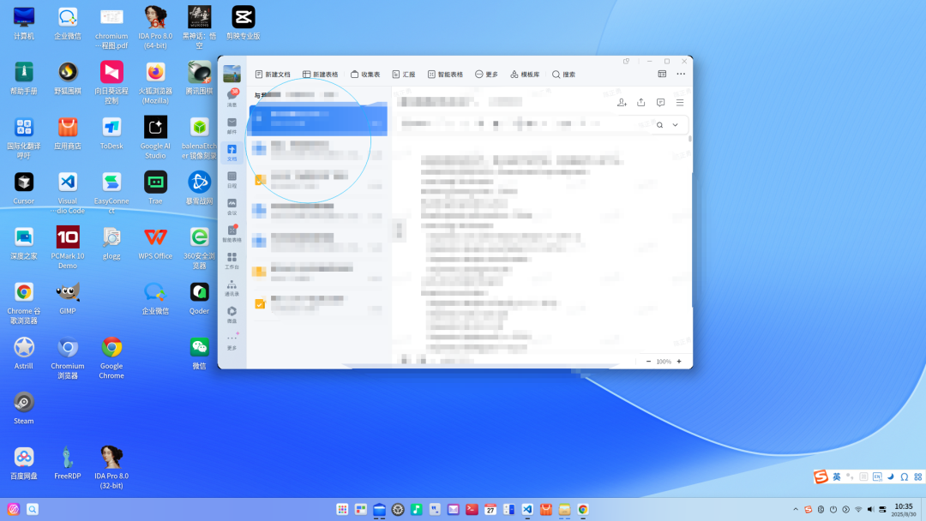Open 汇报 from the toolbar
The image size is (926, 521).
click(x=404, y=75)
